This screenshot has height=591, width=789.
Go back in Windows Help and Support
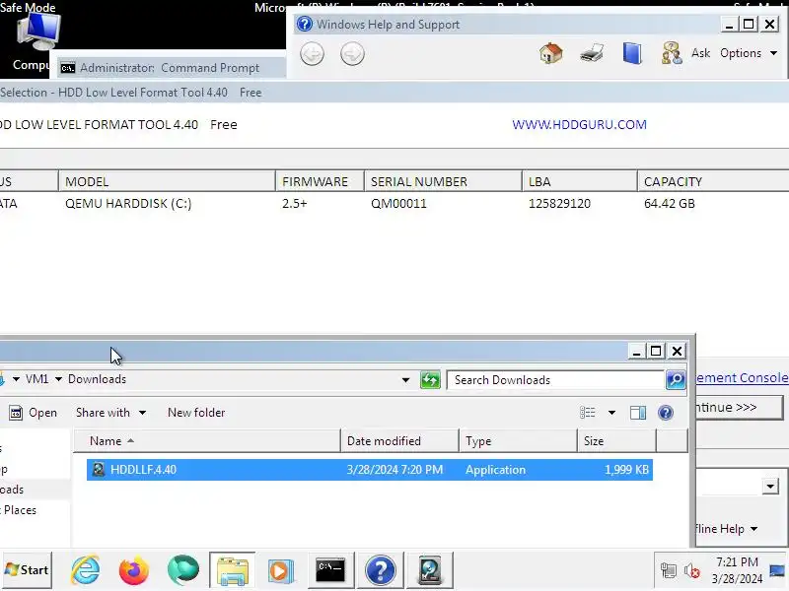[x=312, y=54]
